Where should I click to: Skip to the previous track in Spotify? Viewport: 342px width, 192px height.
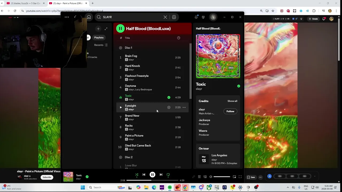[x=144, y=175]
